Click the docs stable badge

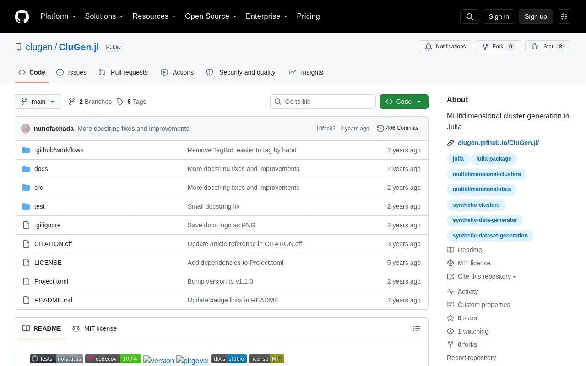(229, 359)
